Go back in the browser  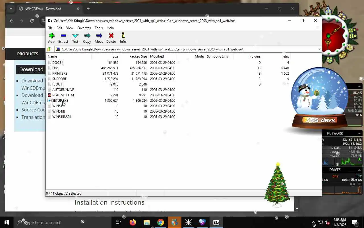[x=11, y=21]
